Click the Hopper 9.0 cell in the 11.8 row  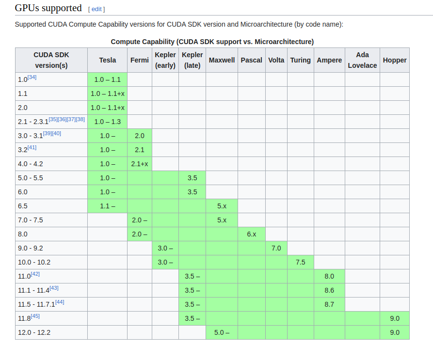coord(395,319)
